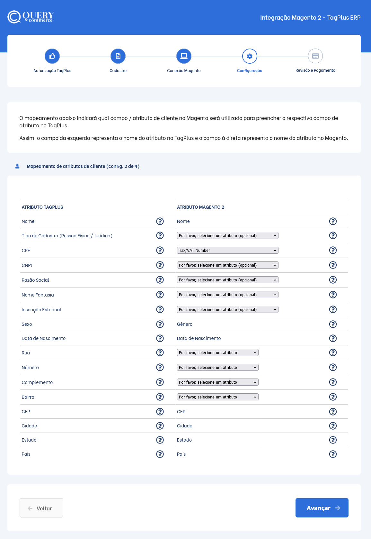View Magento-side help in Inscrição Estadual row
Viewport: 371px width, 539px height.
tap(333, 309)
